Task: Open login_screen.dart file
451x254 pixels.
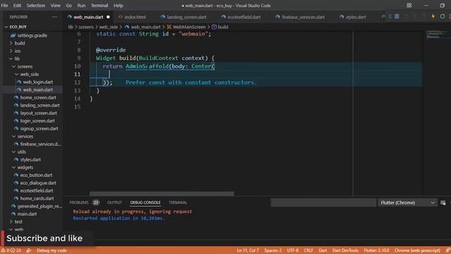Action: (x=37, y=121)
